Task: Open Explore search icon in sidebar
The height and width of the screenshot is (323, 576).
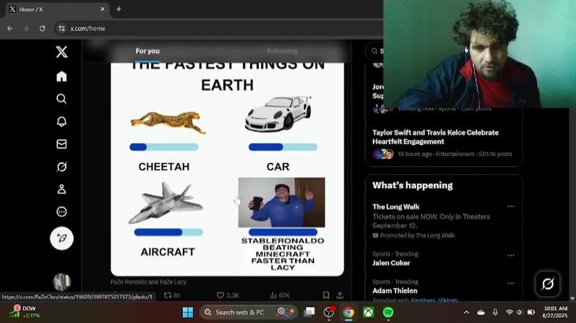Action: pyautogui.click(x=61, y=99)
